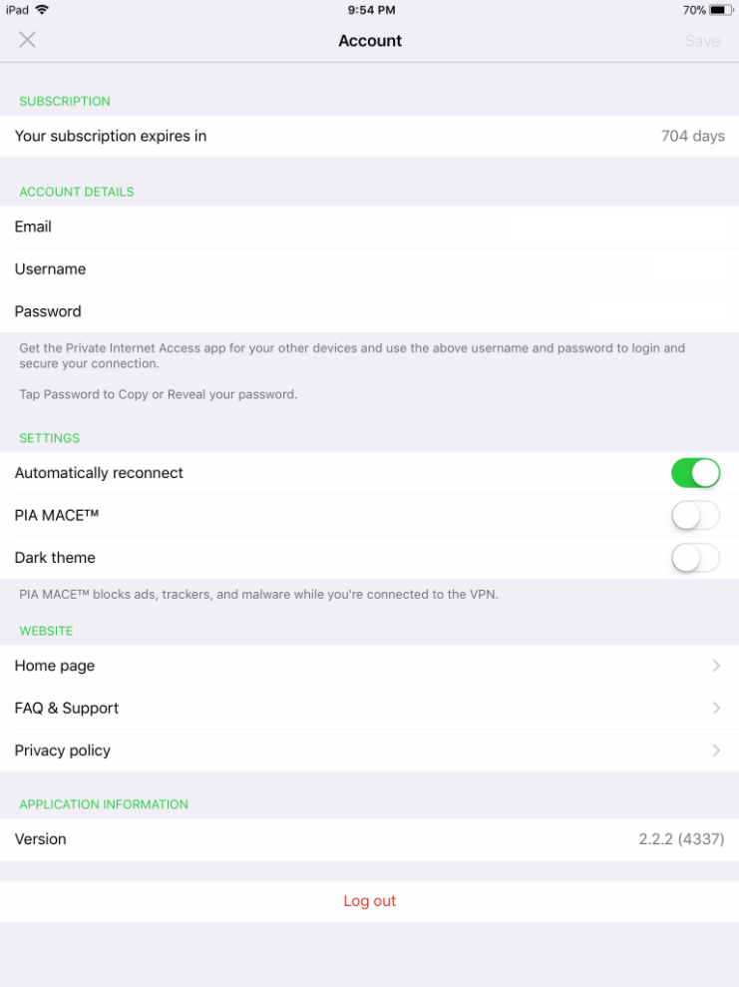The width and height of the screenshot is (739, 987).
Task: Turn on the Dark theme switch
Action: pos(695,558)
